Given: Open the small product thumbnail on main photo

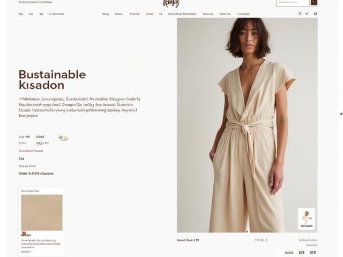Looking at the screenshot, I should (306, 219).
